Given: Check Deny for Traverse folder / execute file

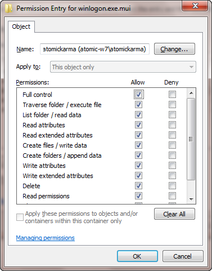Looking at the screenshot, I should [172, 104].
